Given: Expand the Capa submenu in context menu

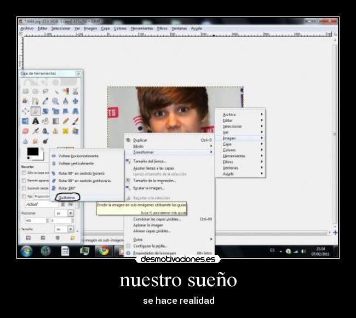Looking at the screenshot, I should coord(240,144).
